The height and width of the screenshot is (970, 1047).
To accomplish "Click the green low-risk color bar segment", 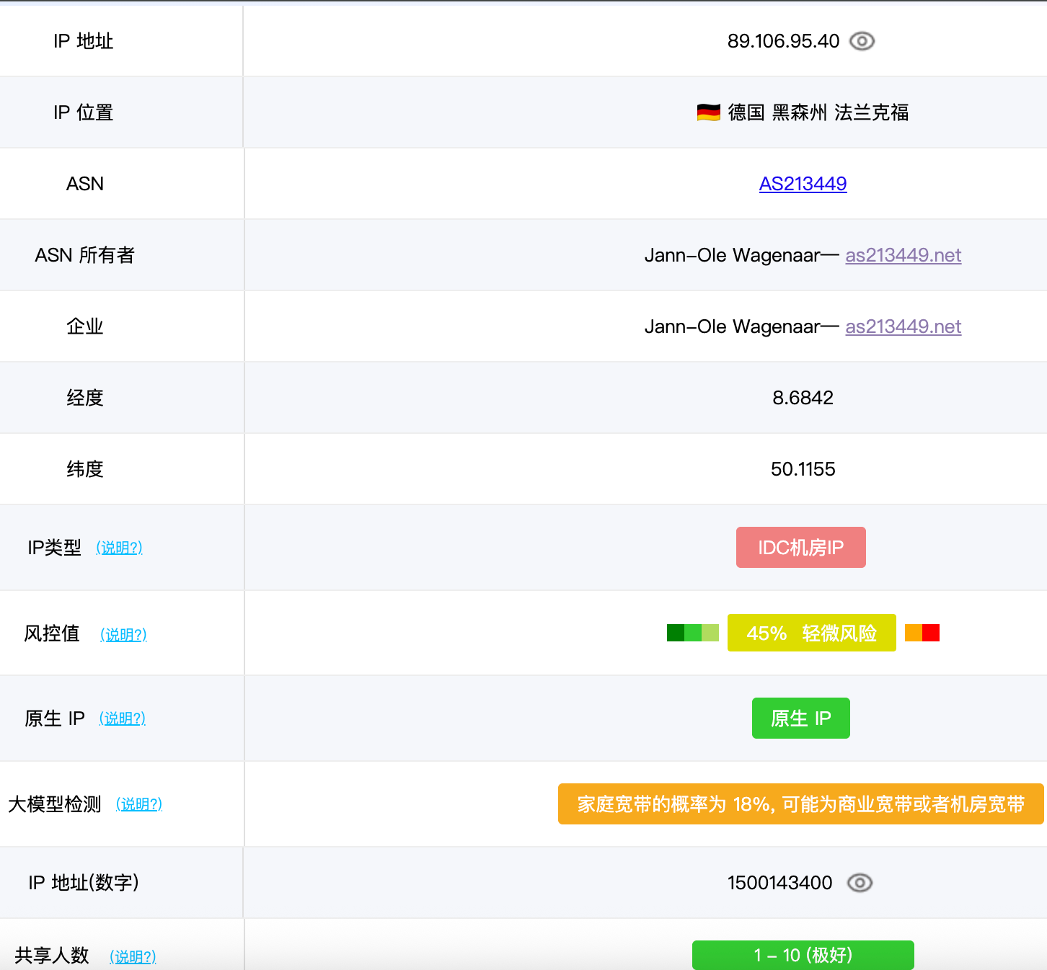I will pyautogui.click(x=692, y=633).
